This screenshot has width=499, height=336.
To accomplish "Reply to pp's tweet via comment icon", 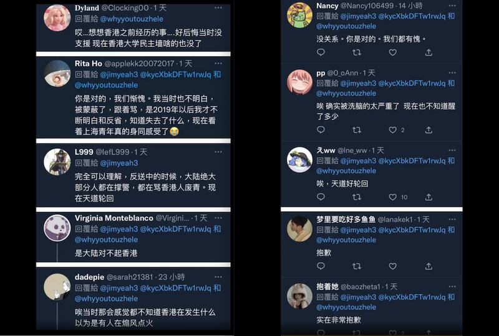I will tap(321, 130).
